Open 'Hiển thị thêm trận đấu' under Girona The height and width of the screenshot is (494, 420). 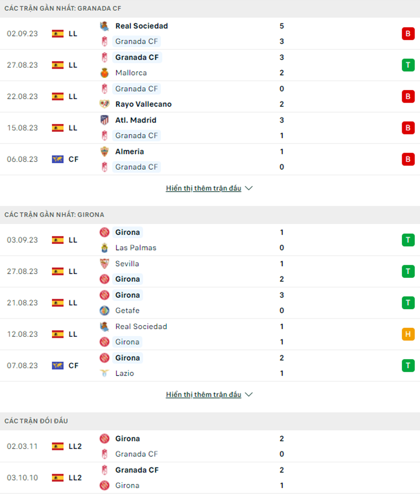tap(203, 395)
